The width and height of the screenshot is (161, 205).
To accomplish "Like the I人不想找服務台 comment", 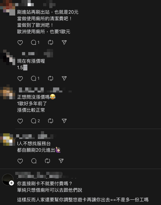I will pyautogui.click(x=20, y=161).
